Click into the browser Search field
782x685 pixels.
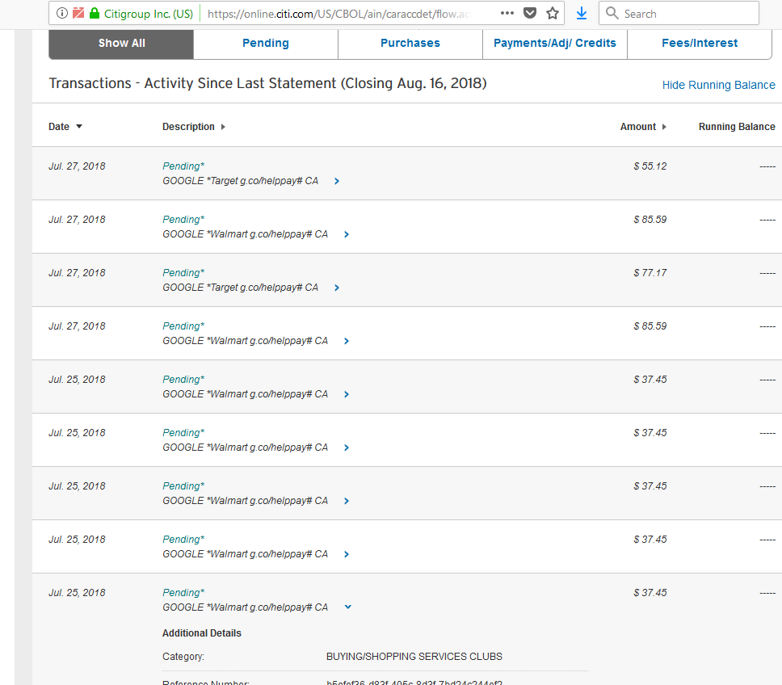(x=679, y=14)
